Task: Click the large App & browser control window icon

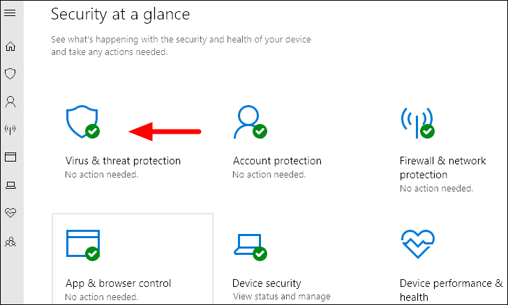Action: 83,245
